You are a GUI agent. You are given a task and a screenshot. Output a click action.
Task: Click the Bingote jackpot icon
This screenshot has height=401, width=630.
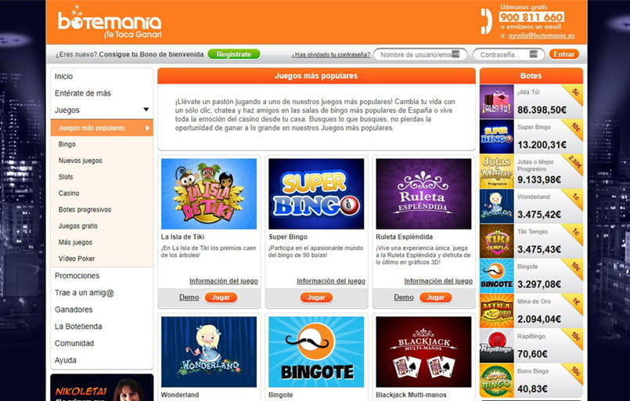pyautogui.click(x=497, y=276)
